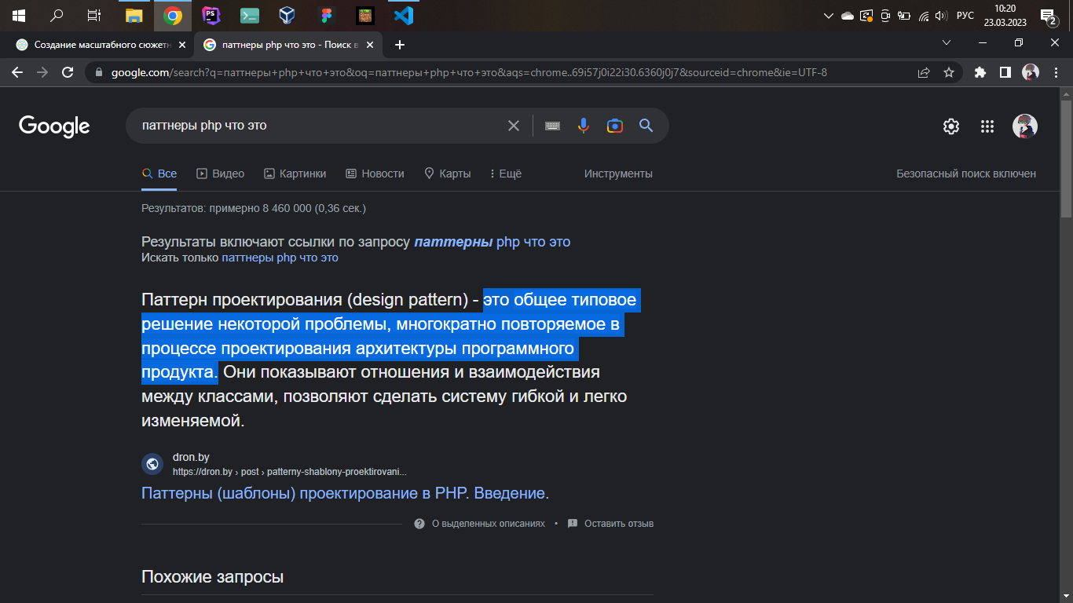Click the voice search microphone icon
The height and width of the screenshot is (603, 1073).
click(583, 126)
